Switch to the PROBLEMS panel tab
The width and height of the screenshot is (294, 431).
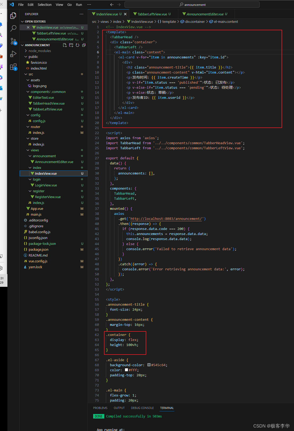(x=100, y=408)
